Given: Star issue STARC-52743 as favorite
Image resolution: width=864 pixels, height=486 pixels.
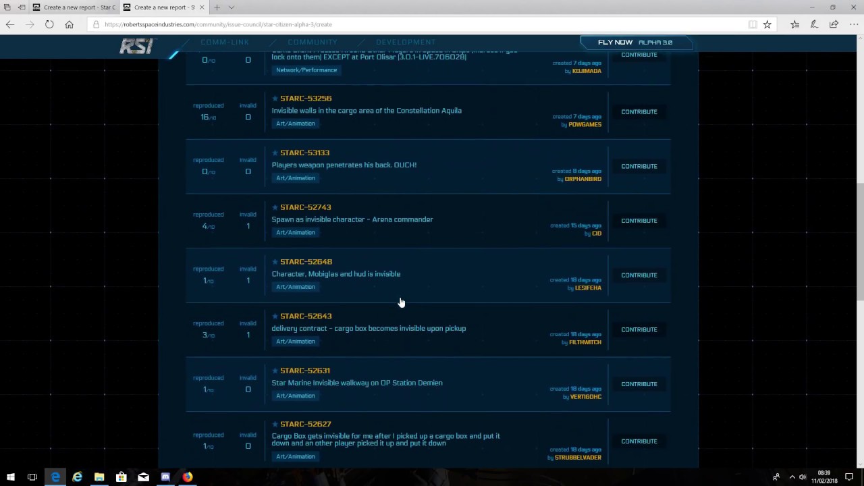Looking at the screenshot, I should 275,207.
